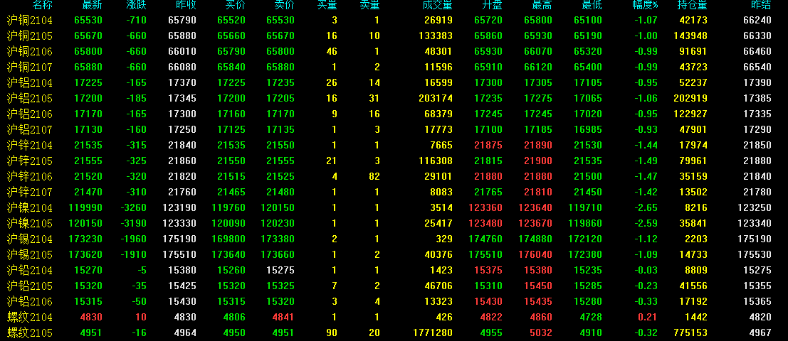Image resolution: width=788 pixels, height=341 pixels.
Task: Select contract name 沪铜2106
Action: 30,52
